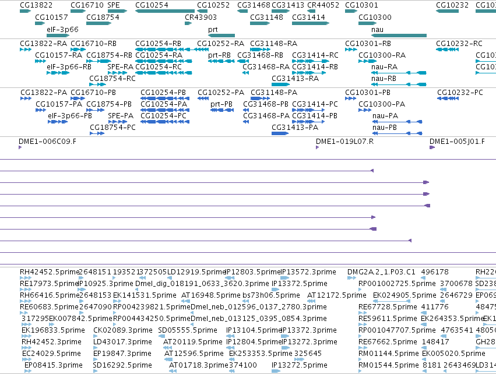Screen dimensions: 496x374
Task: Select protein CG31413-PA
Action: 295,128
